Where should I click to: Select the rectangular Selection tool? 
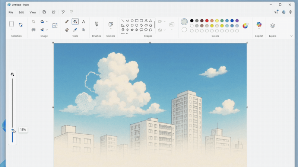pyautogui.click(x=12, y=24)
